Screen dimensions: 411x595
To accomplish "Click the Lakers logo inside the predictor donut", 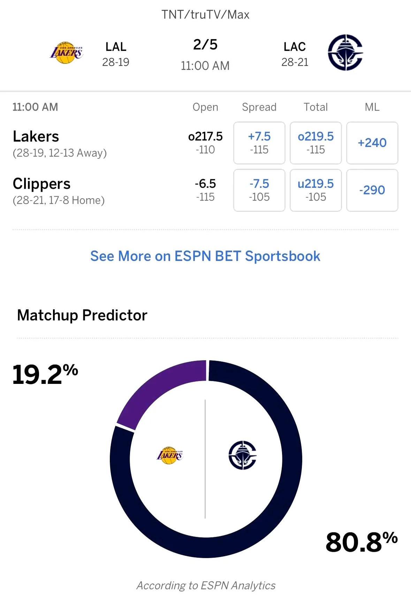I will point(170,455).
